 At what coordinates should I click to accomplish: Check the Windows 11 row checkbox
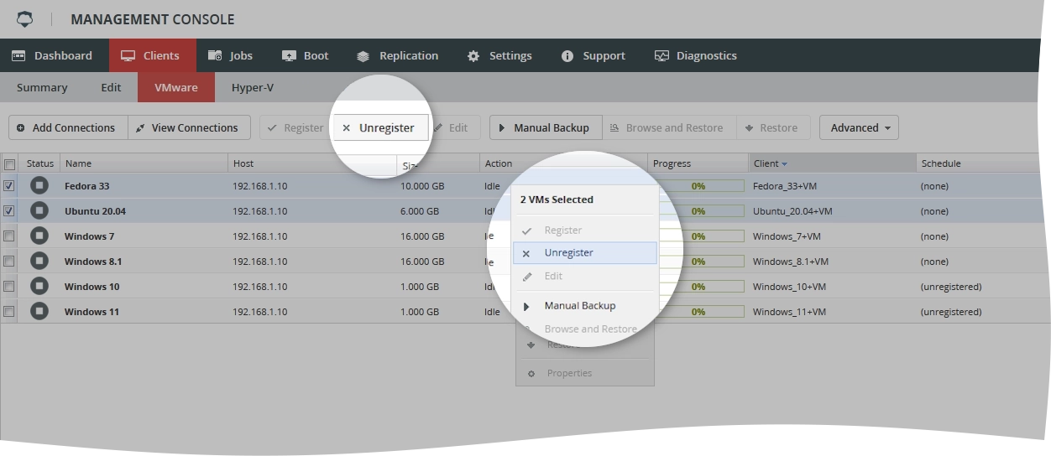(9, 312)
